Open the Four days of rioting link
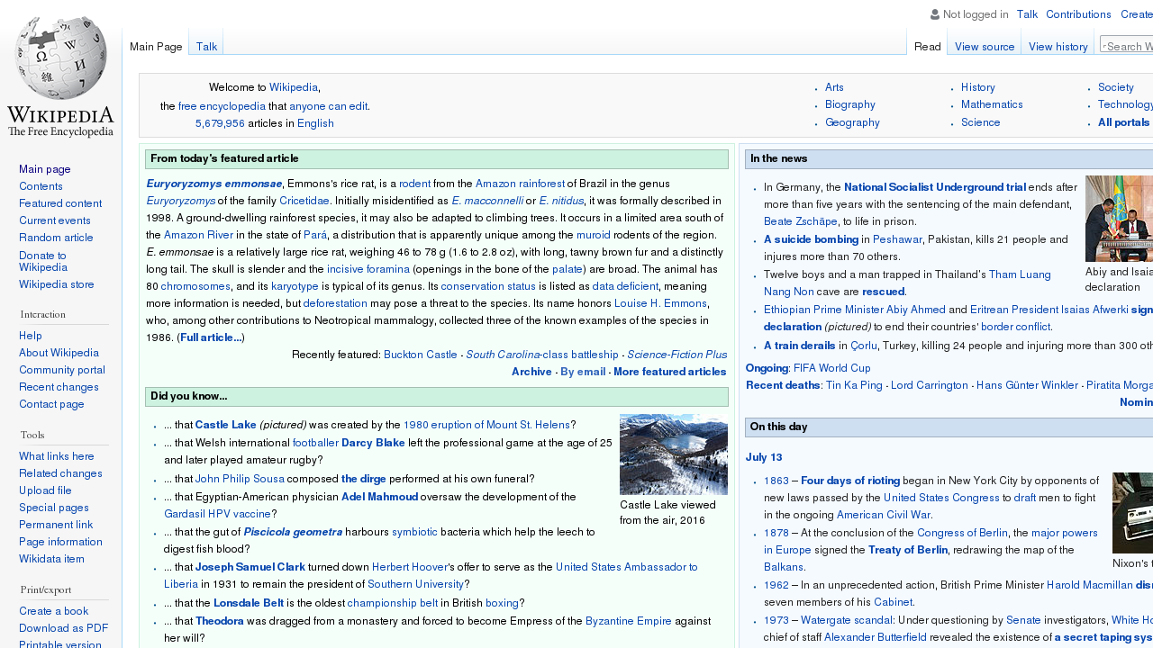The width and height of the screenshot is (1153, 648). pyautogui.click(x=850, y=481)
